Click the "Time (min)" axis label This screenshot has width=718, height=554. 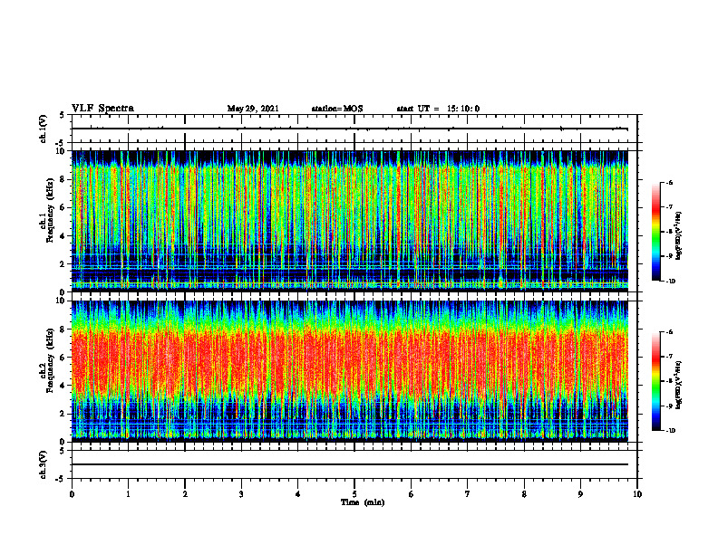(363, 502)
